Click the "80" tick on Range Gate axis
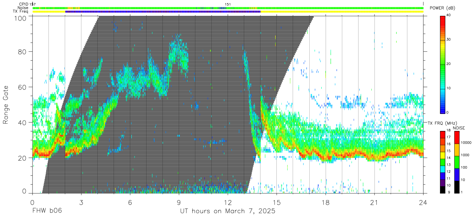 click(23, 51)
